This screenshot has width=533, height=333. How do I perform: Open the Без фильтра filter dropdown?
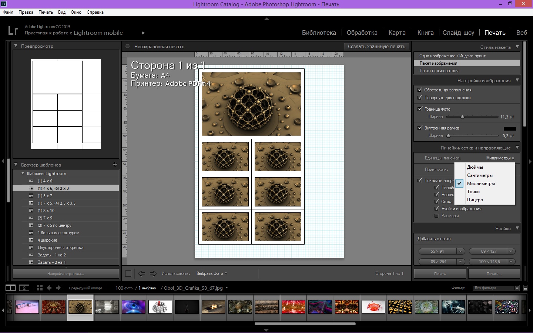tap(496, 288)
